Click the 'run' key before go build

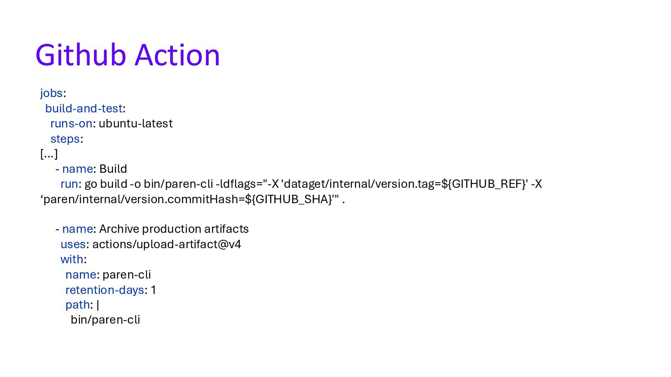click(69, 184)
